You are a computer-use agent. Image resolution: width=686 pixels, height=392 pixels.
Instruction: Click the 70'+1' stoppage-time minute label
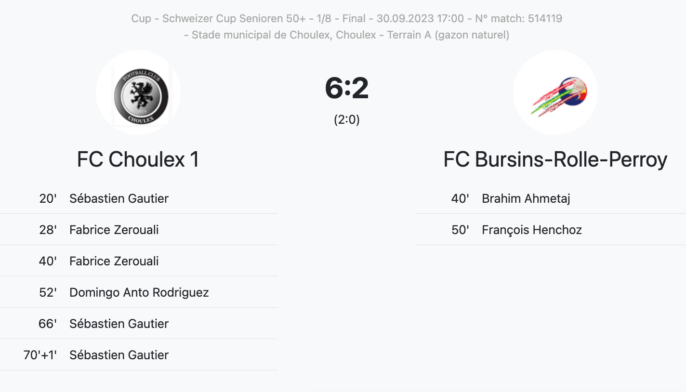40,355
